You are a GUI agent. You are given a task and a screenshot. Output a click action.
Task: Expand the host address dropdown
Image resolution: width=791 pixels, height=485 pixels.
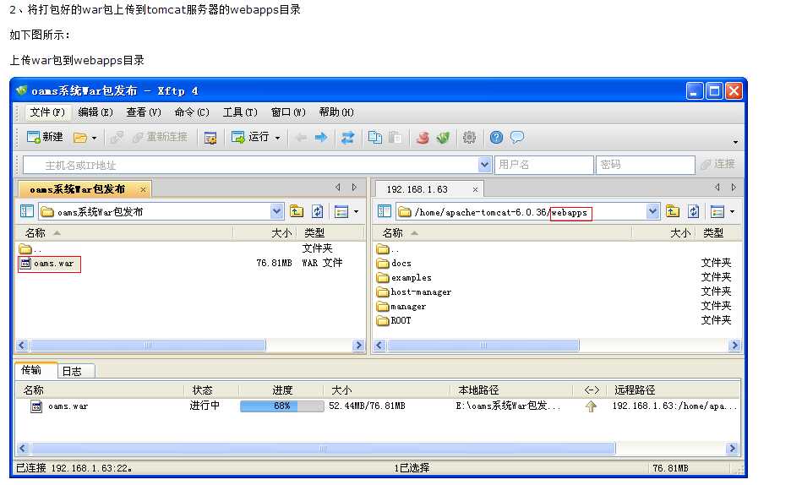pyautogui.click(x=484, y=165)
